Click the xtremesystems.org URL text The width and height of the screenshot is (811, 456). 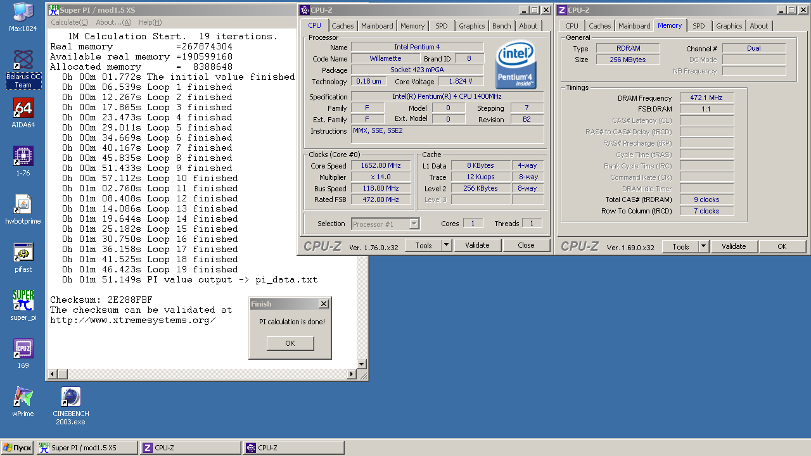pyautogui.click(x=133, y=320)
